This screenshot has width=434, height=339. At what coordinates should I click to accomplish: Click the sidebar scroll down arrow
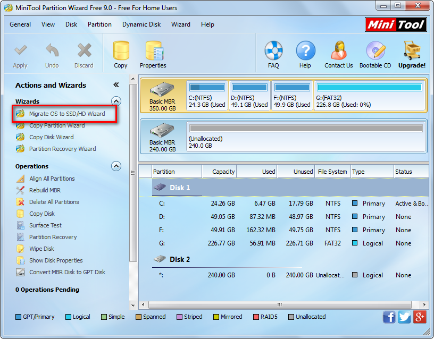(133, 306)
